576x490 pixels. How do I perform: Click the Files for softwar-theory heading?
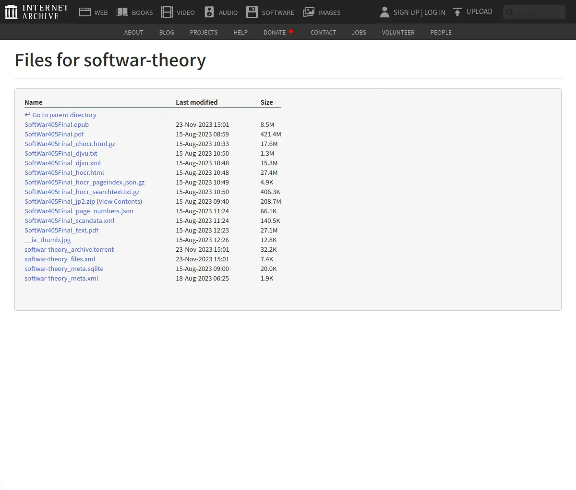[x=110, y=61]
